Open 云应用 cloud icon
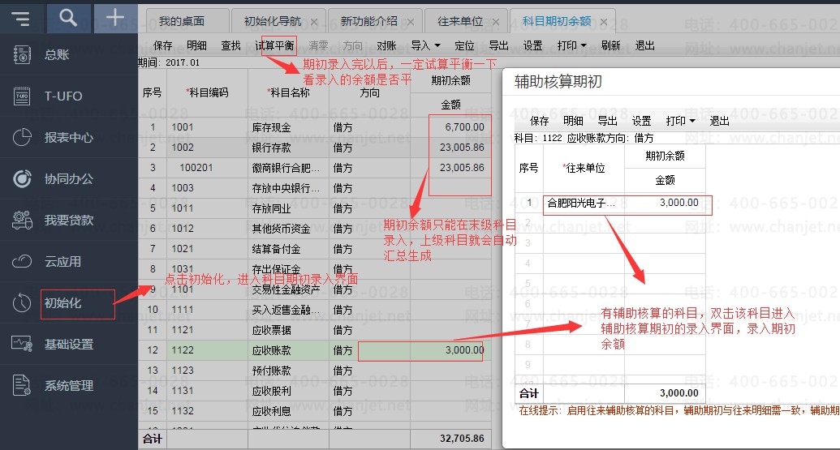 coord(22,262)
